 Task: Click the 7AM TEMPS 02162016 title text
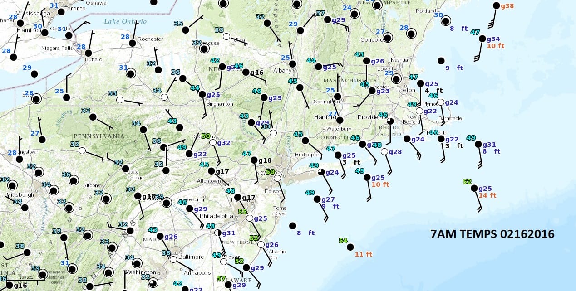click(x=492, y=234)
